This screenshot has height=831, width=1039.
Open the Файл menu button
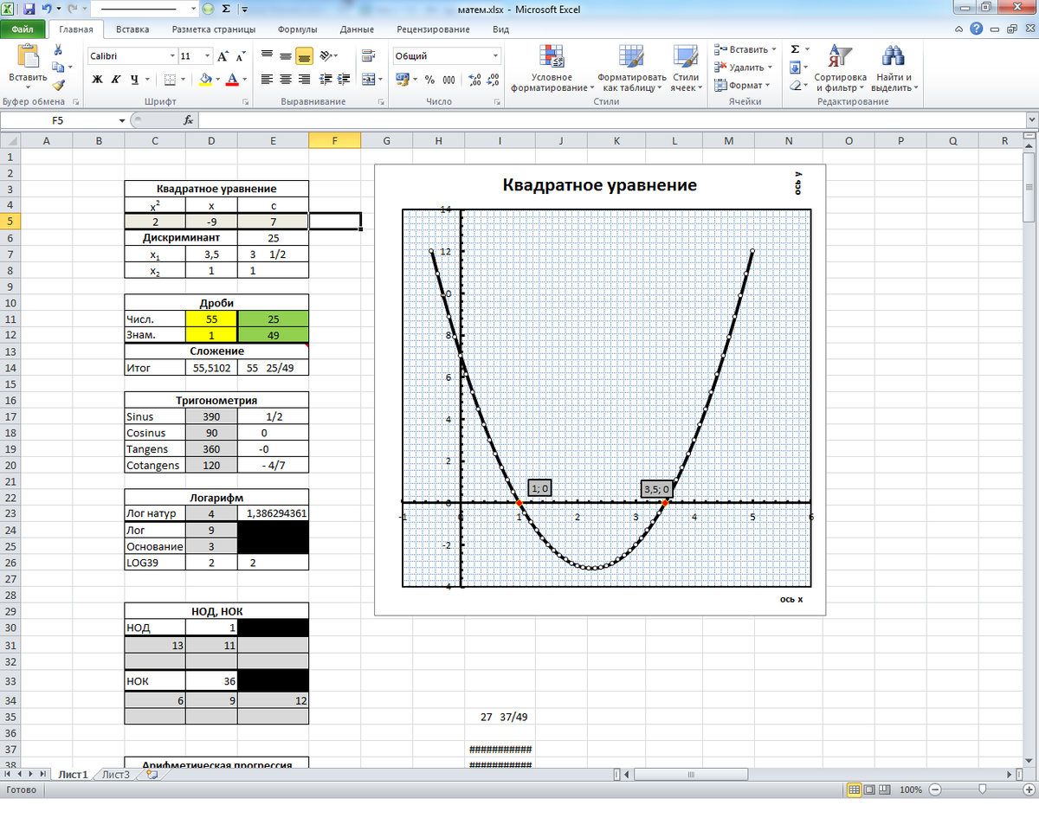pyautogui.click(x=23, y=29)
